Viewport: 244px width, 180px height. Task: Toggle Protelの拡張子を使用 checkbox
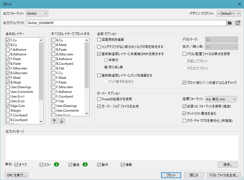(99, 99)
